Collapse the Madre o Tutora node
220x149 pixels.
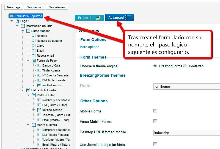pos(28,125)
